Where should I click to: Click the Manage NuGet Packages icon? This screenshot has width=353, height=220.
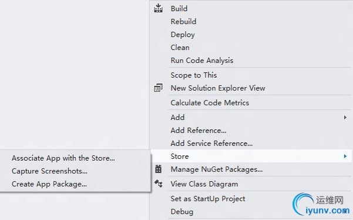click(x=158, y=169)
